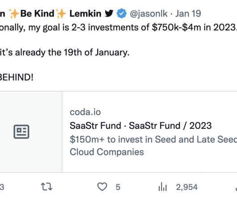Click the gray thumbnail area of link card
Image resolution: width=237 pixels, height=198 pixels.
tap(31, 132)
